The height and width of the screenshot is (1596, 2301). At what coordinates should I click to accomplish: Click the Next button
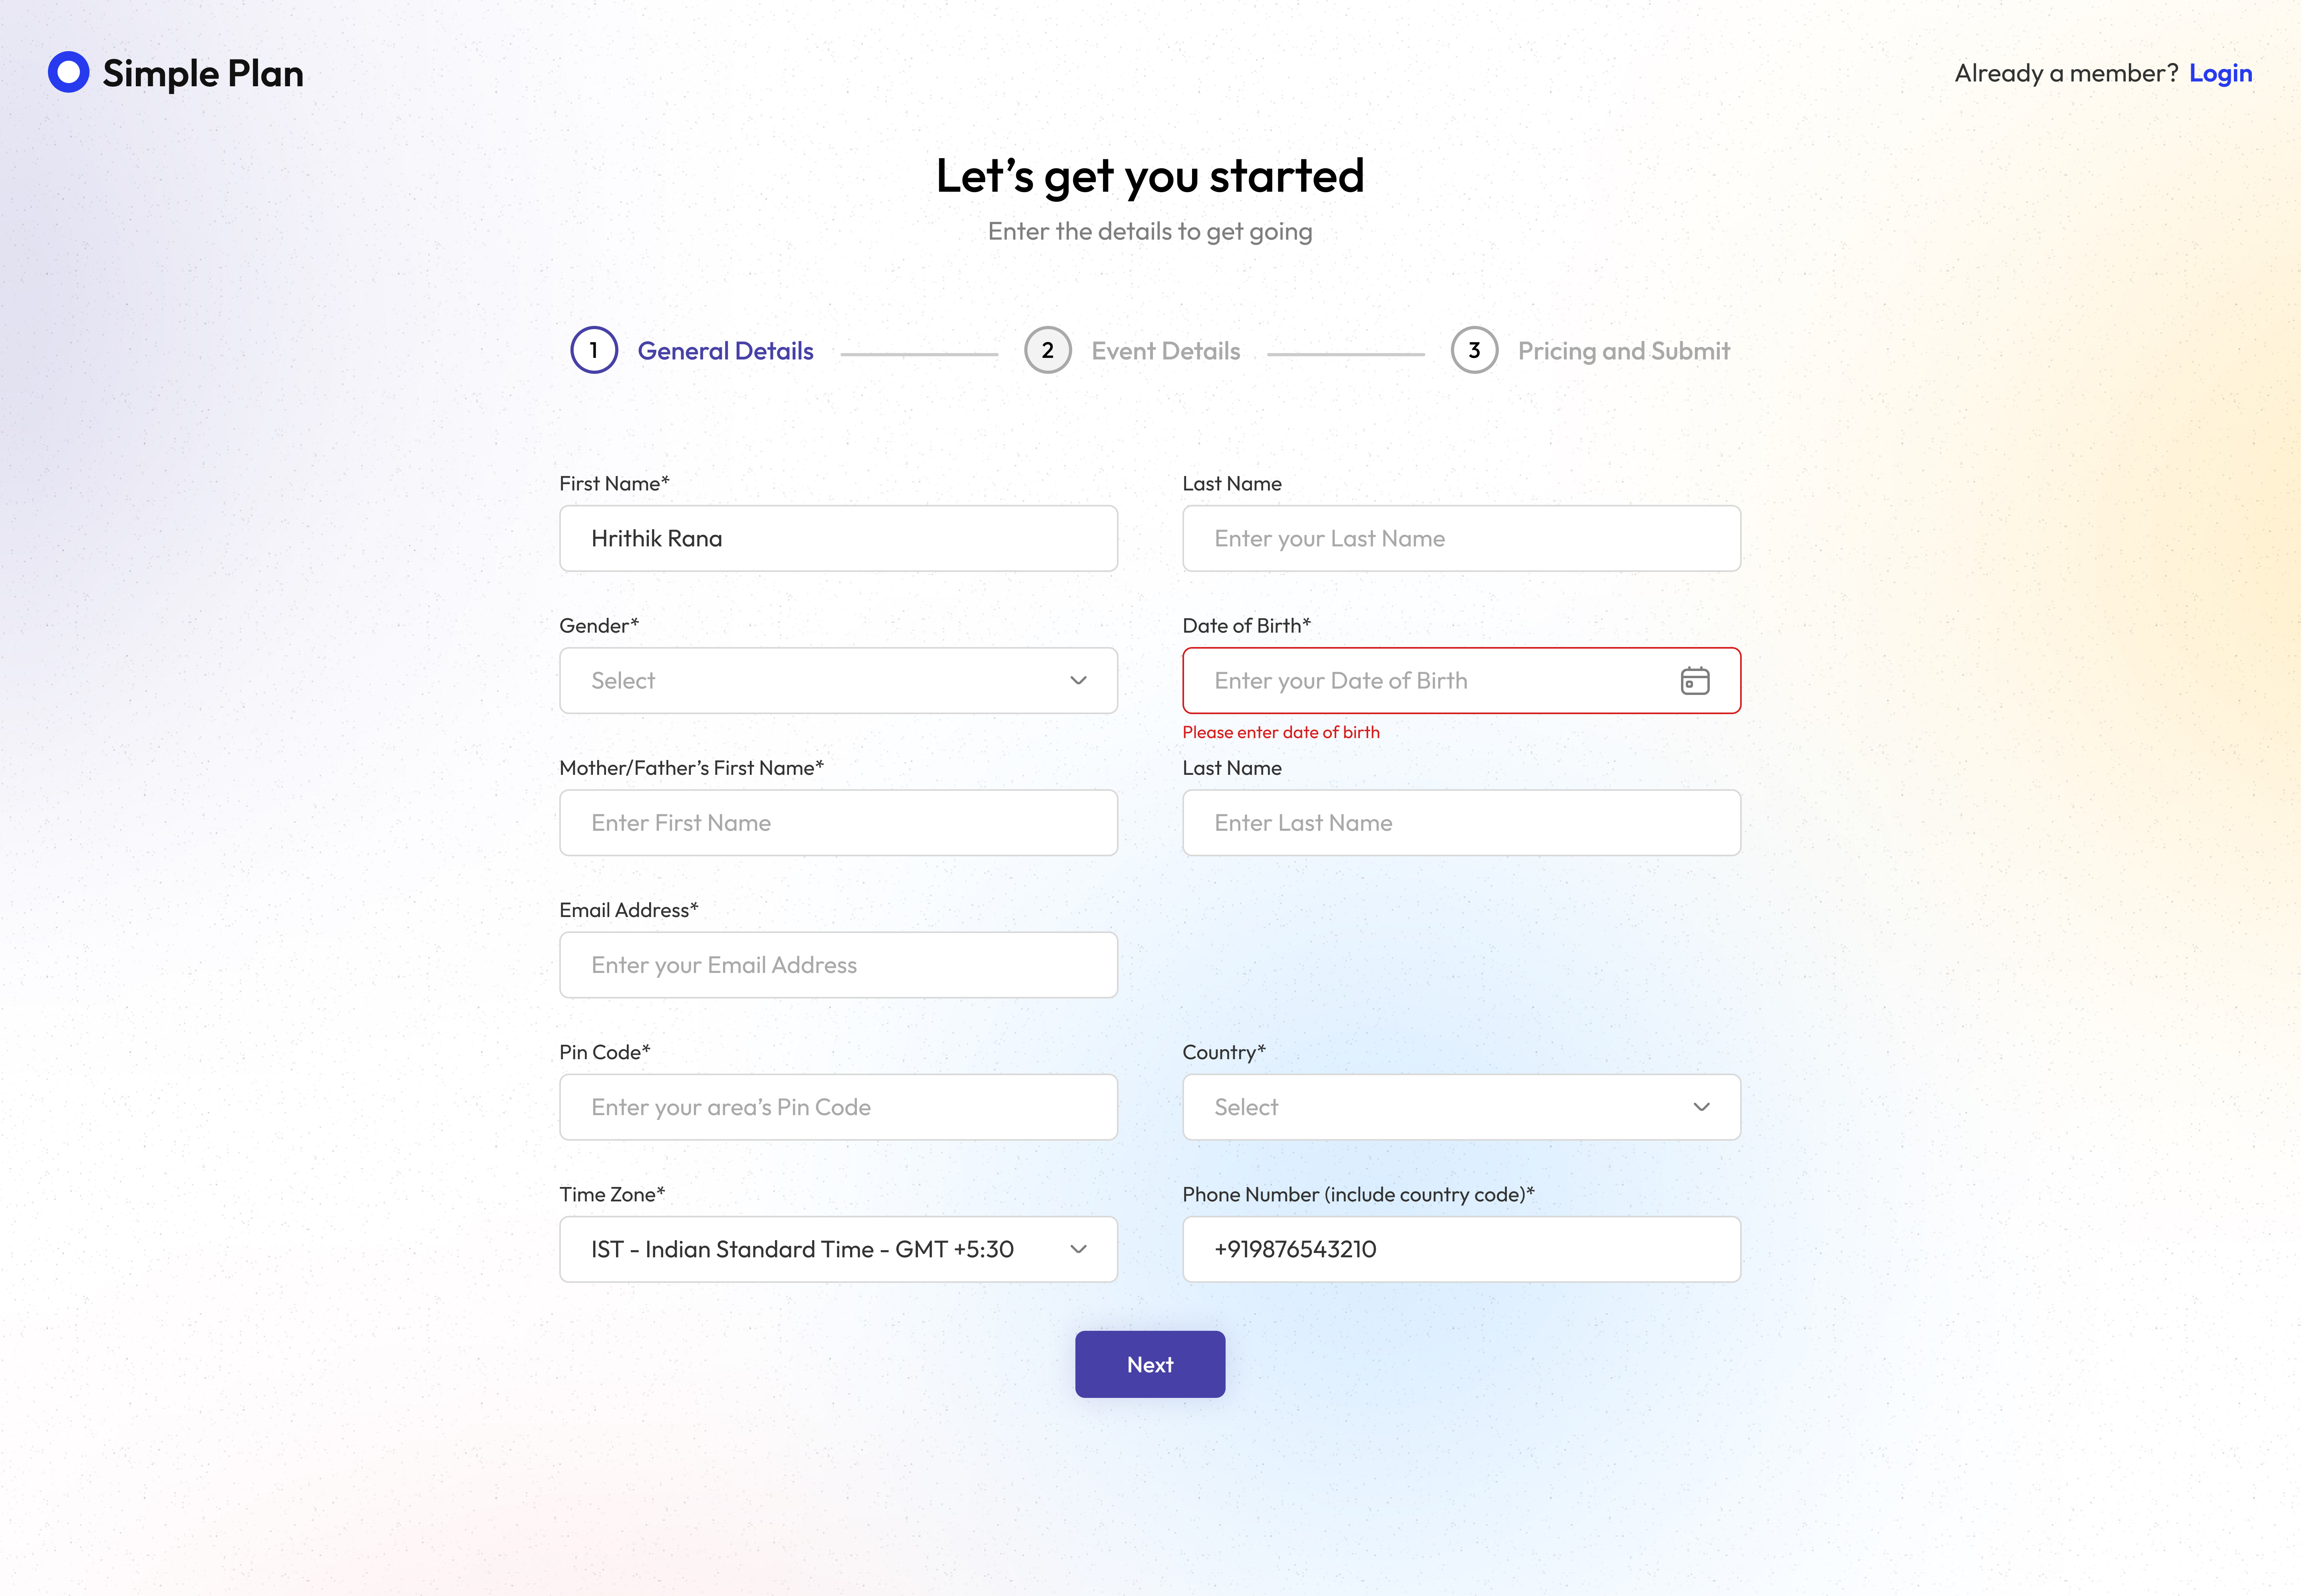pyautogui.click(x=1150, y=1364)
